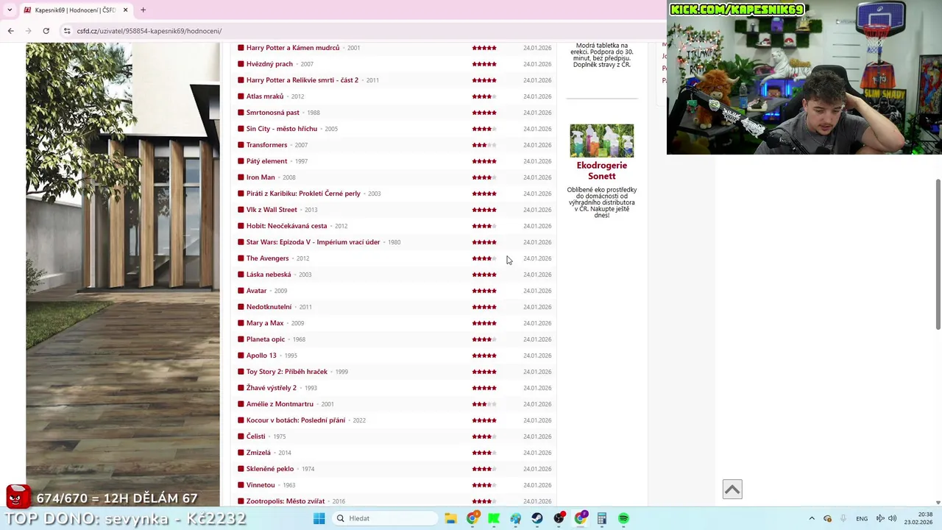Viewport: 942px width, 530px height.
Task: Click the star rating for The Avengers
Action: [484, 258]
